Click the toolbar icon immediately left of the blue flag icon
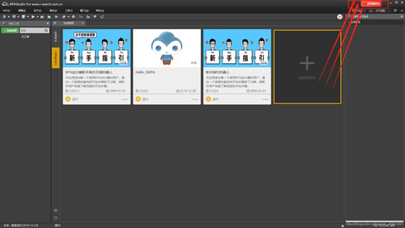The height and width of the screenshot is (228, 405). coord(49,17)
